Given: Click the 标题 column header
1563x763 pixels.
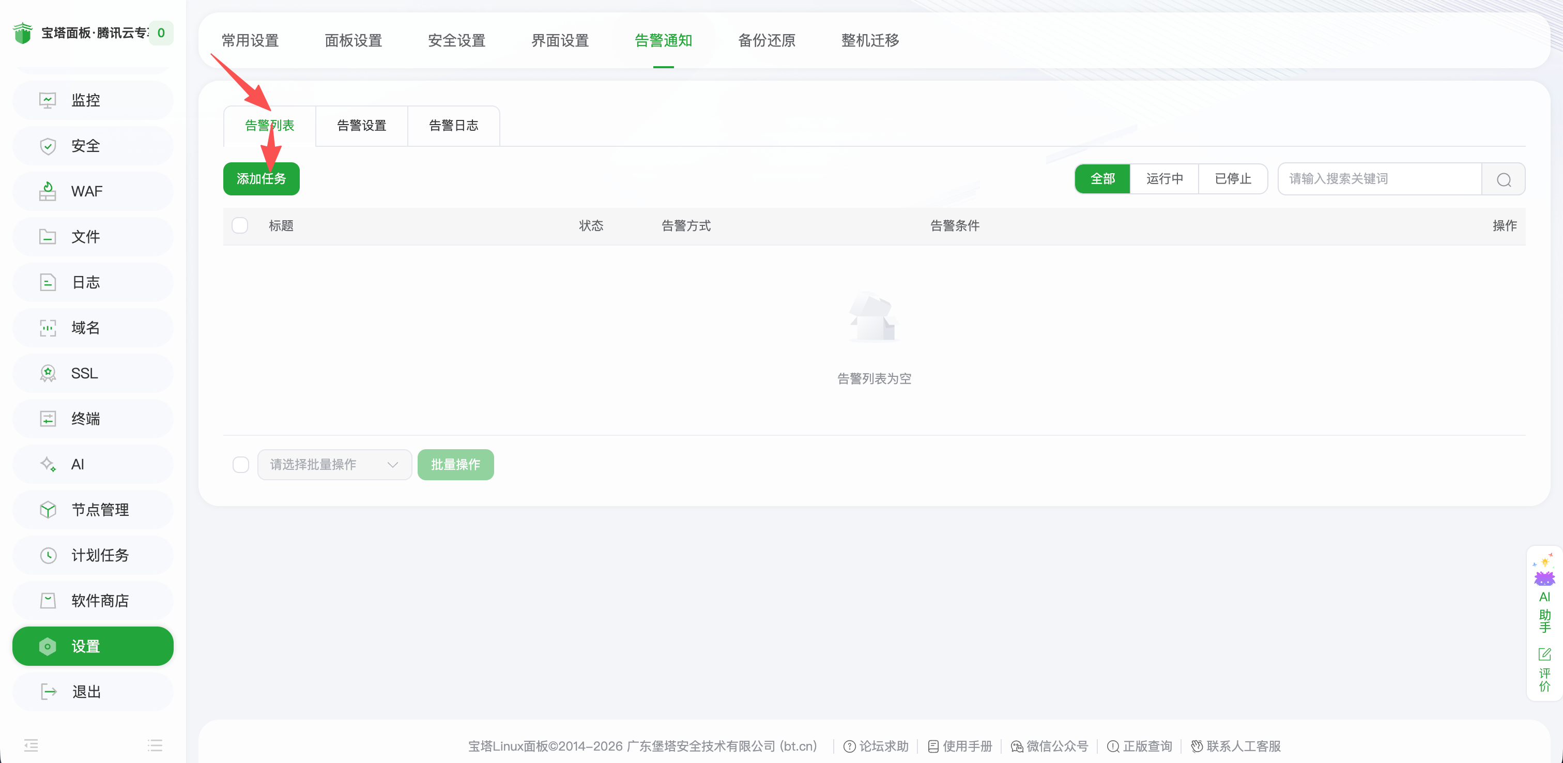Looking at the screenshot, I should [x=281, y=226].
